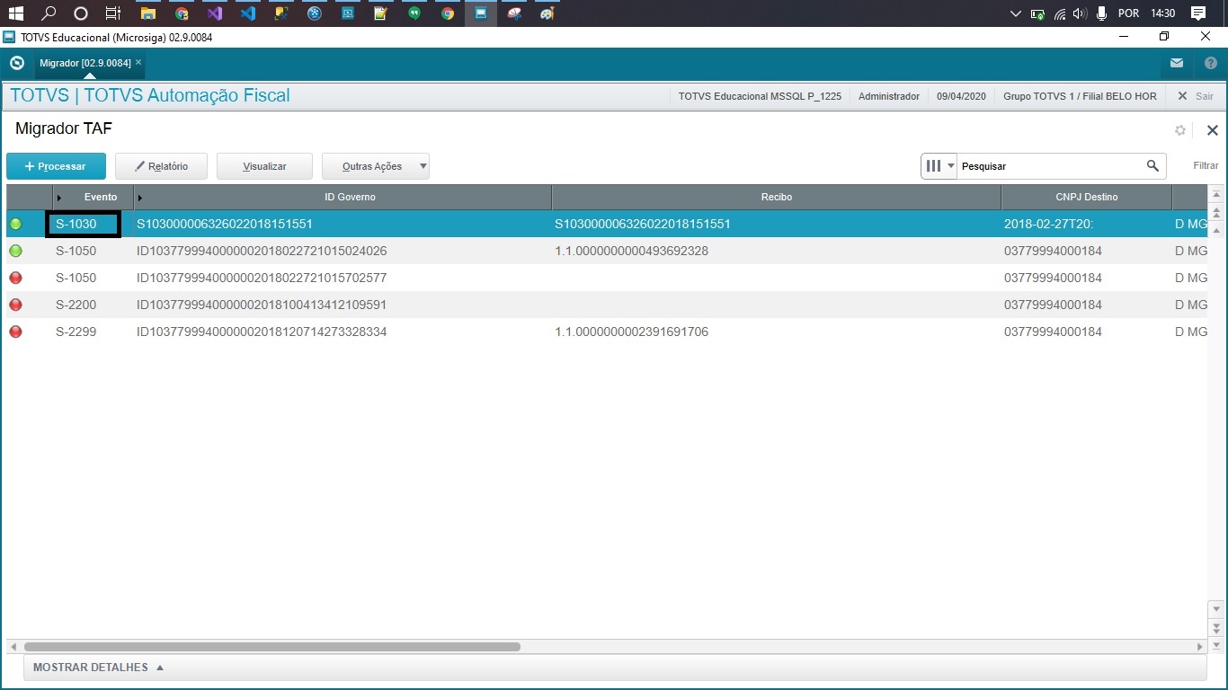Click the magnifier icon in the Pesquisar field

click(1152, 166)
